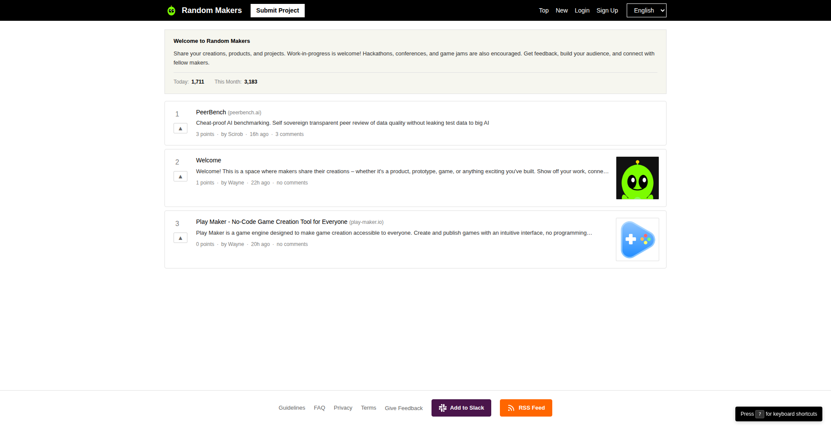
Task: Click the green alien Random Makers logo icon
Action: coord(171,10)
